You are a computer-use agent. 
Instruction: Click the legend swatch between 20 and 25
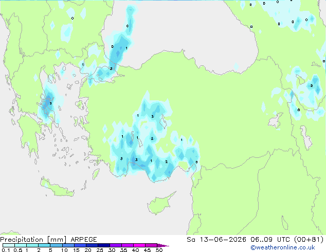(x=92, y=245)
